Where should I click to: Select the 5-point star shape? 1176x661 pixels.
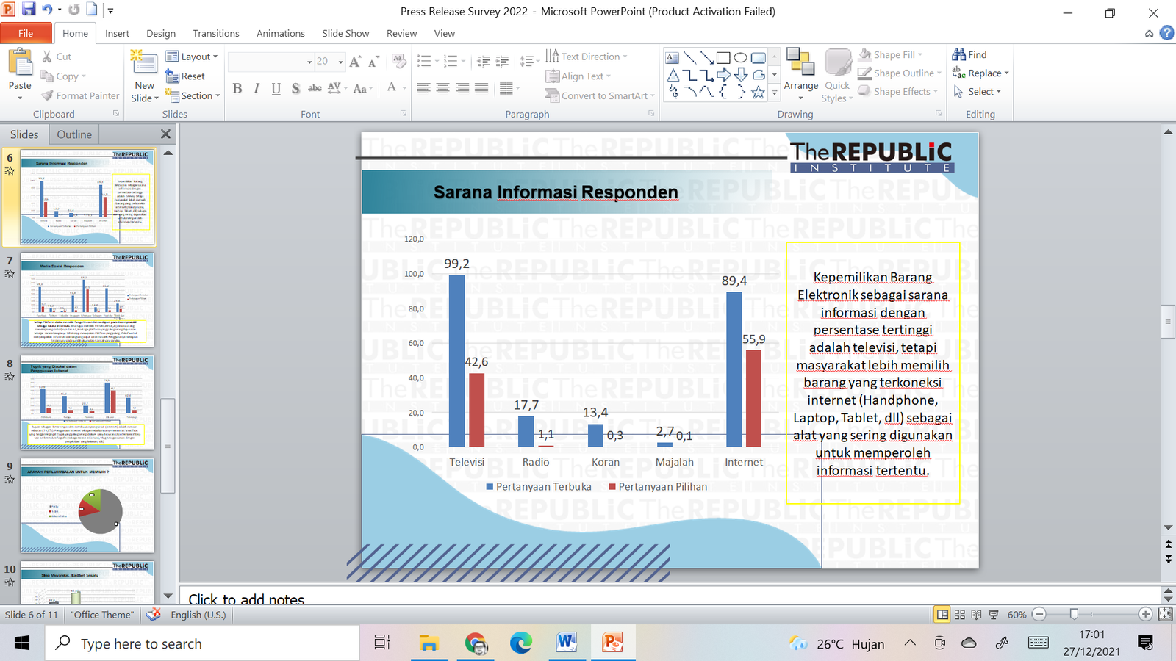(x=758, y=93)
